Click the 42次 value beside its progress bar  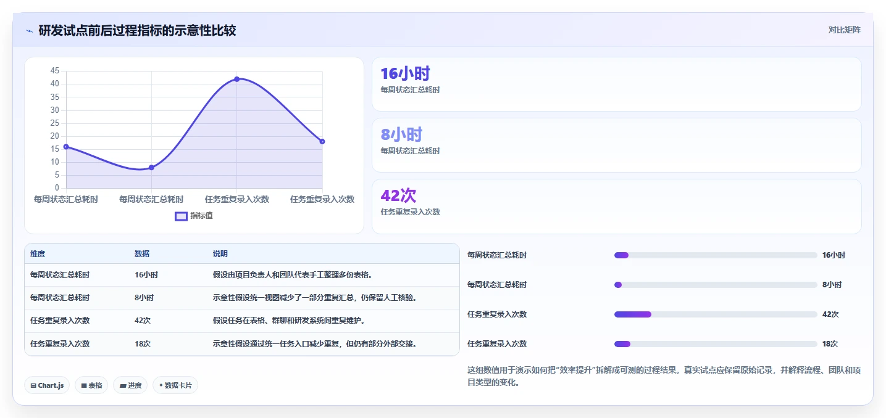coord(830,314)
